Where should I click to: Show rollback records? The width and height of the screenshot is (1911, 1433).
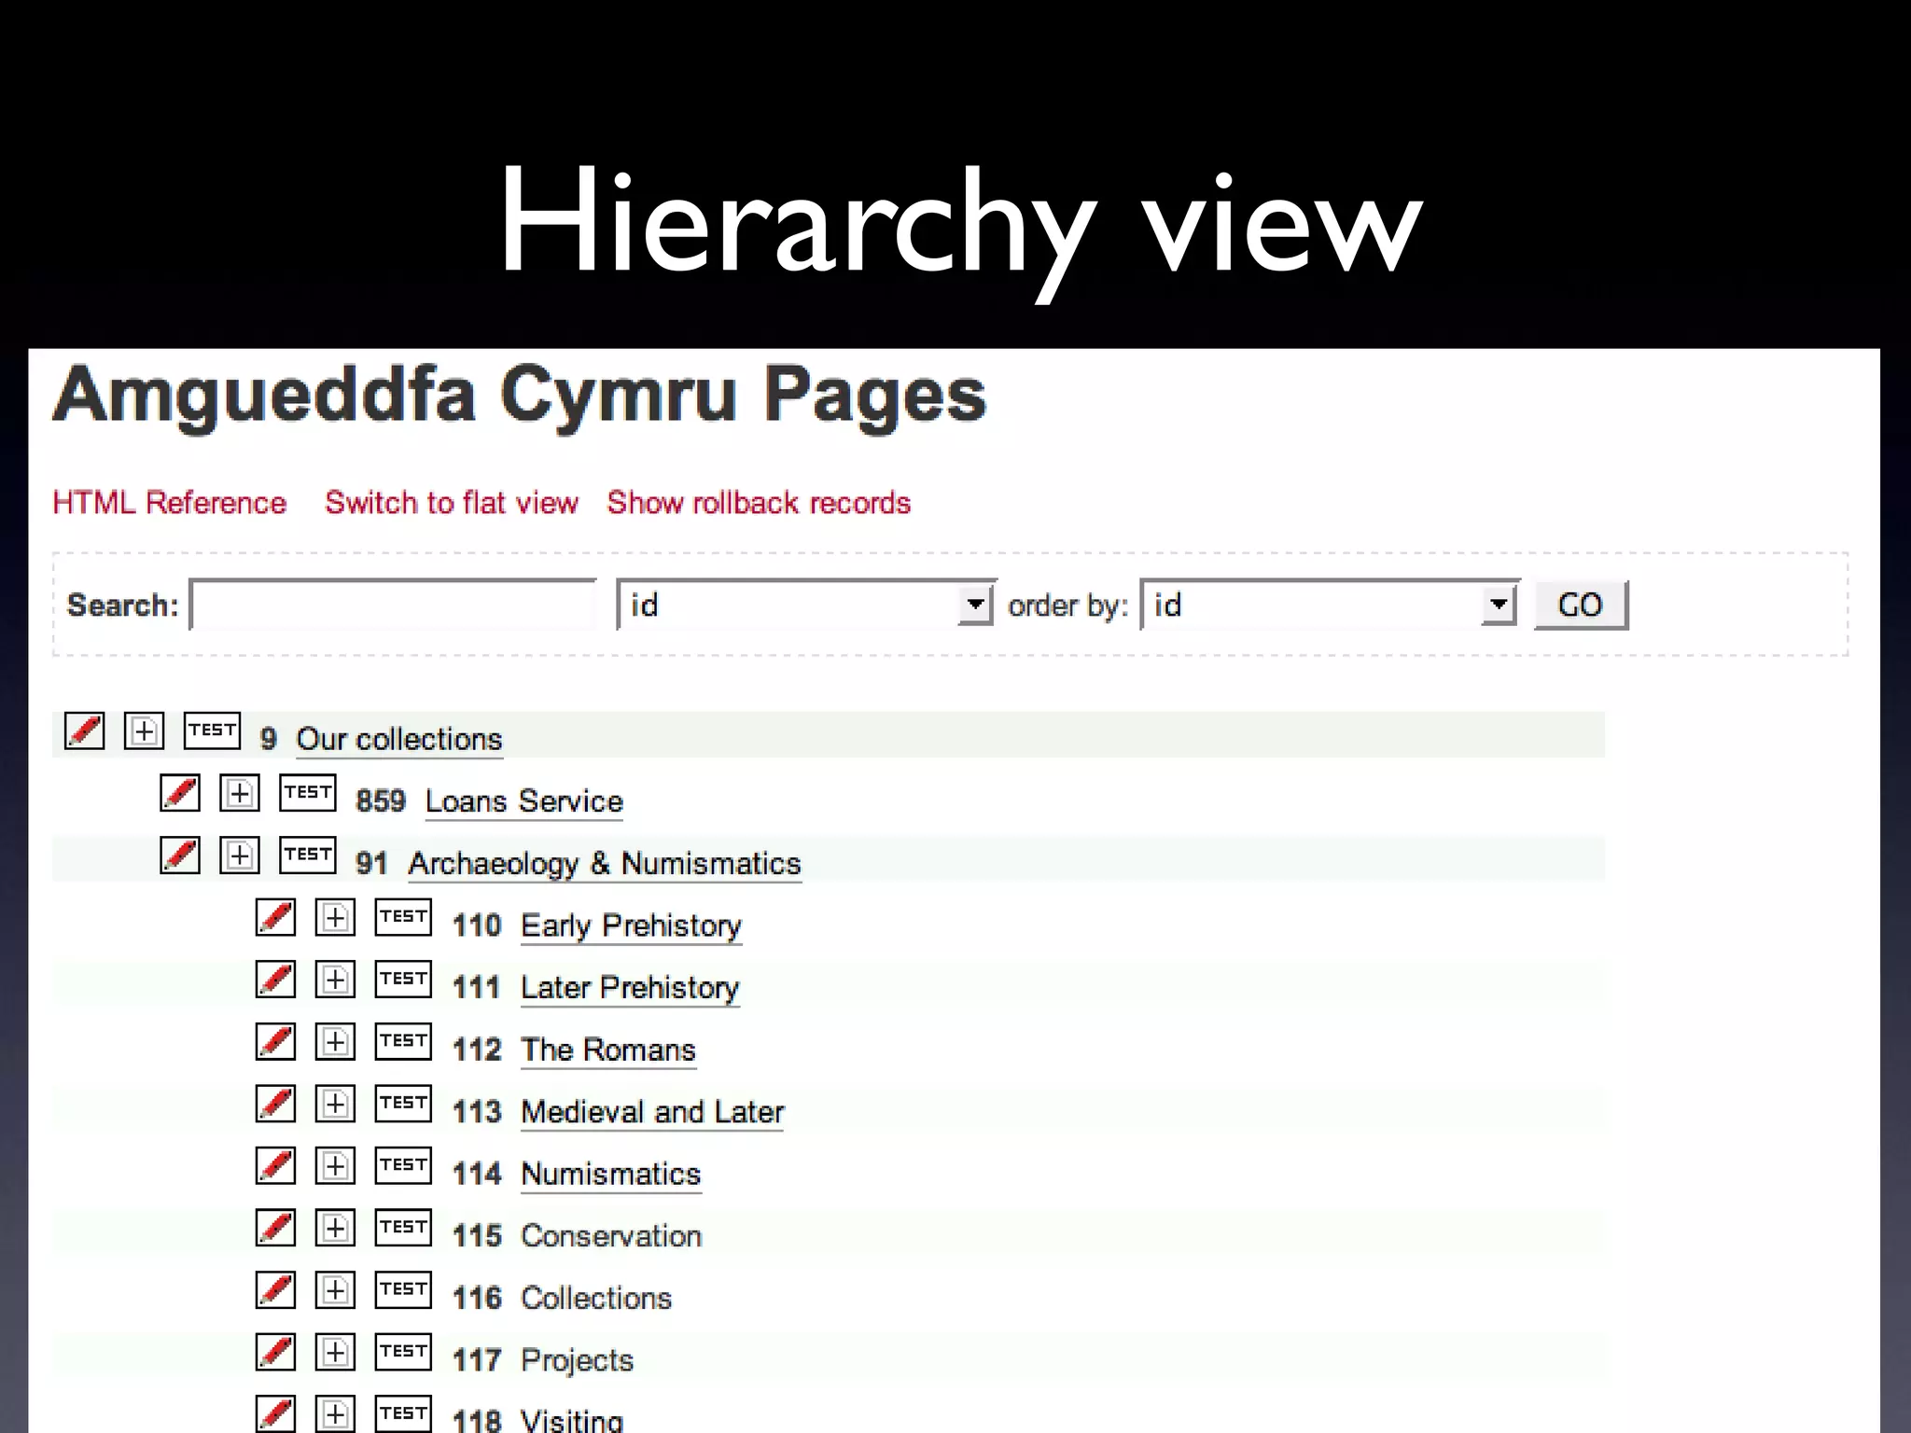click(759, 503)
